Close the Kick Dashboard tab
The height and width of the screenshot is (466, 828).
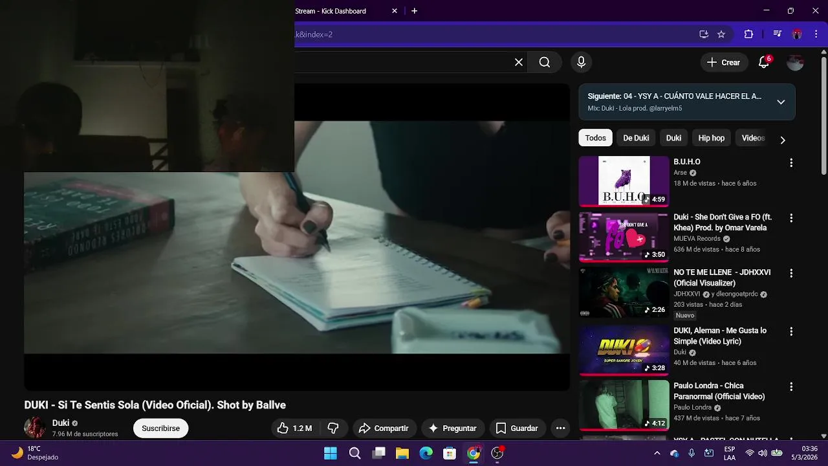click(395, 11)
